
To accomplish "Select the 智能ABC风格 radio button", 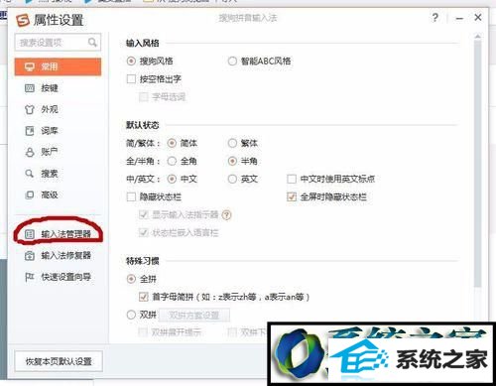I will [232, 62].
